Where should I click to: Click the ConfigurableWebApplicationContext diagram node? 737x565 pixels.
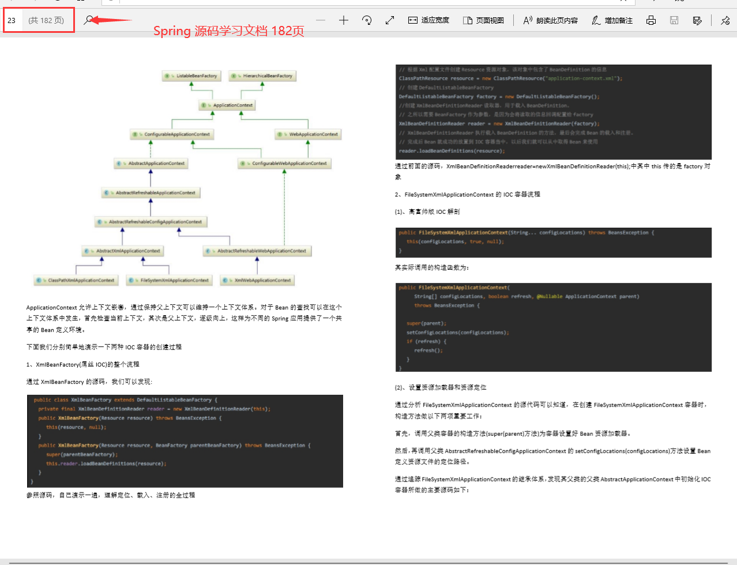point(284,163)
